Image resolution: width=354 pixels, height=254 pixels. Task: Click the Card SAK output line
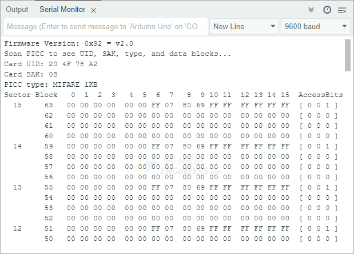click(x=30, y=74)
